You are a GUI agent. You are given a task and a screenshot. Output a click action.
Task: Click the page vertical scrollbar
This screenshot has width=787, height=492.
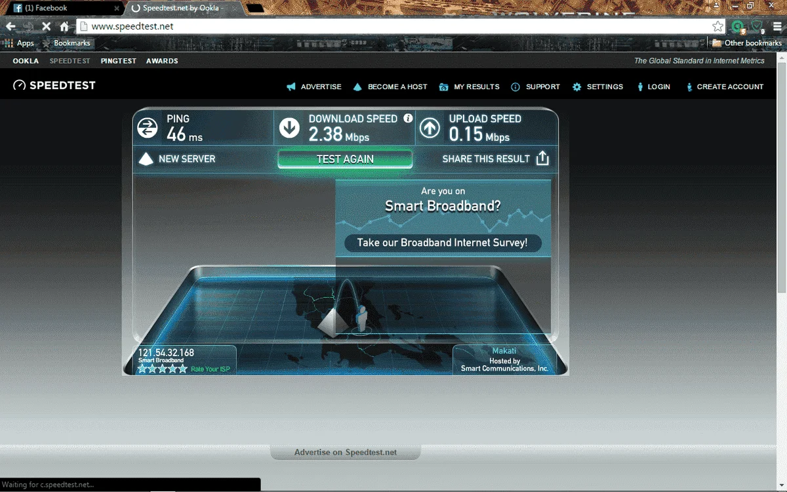[781, 177]
